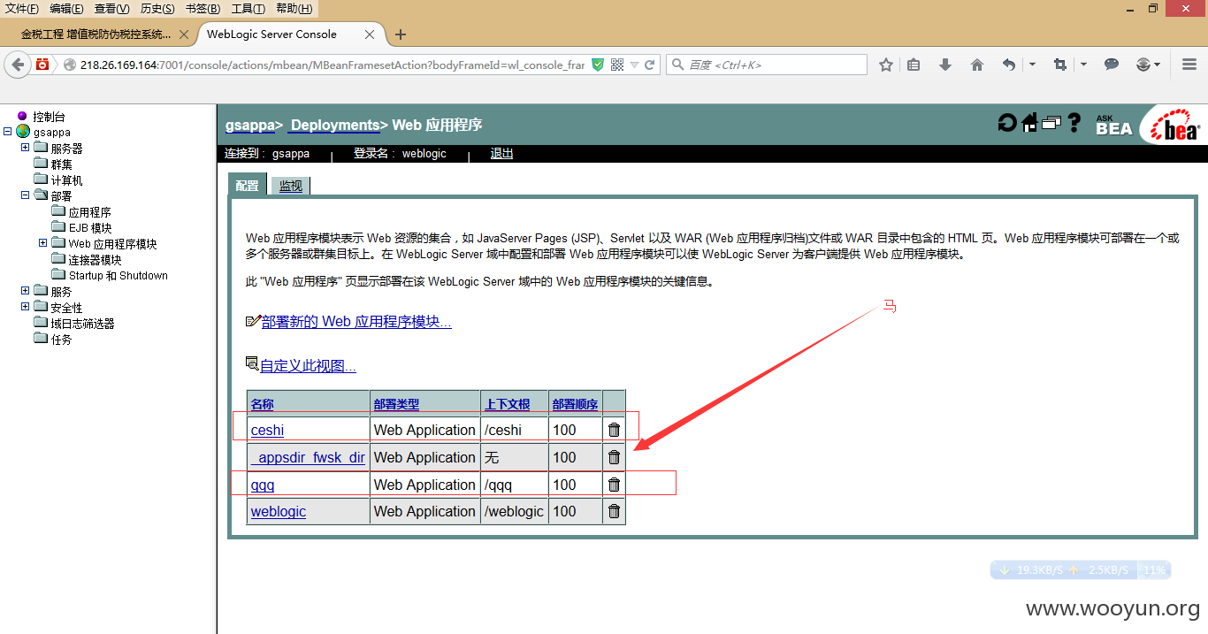Open the 查看(V) menu

tap(111, 9)
